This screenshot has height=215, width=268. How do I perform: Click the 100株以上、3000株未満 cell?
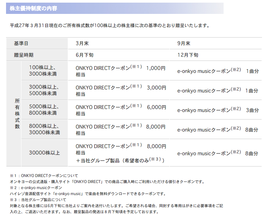click(x=45, y=71)
